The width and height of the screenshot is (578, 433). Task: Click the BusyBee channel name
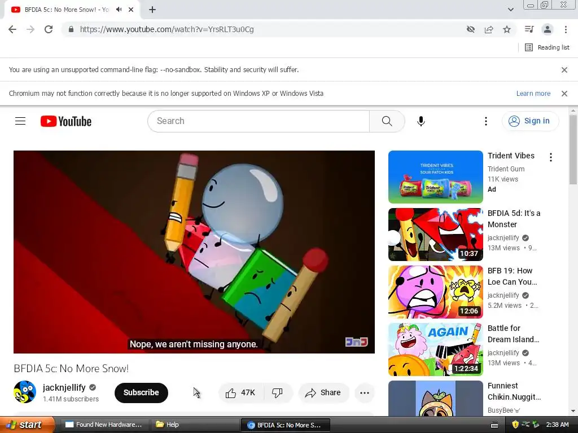pyautogui.click(x=503, y=410)
